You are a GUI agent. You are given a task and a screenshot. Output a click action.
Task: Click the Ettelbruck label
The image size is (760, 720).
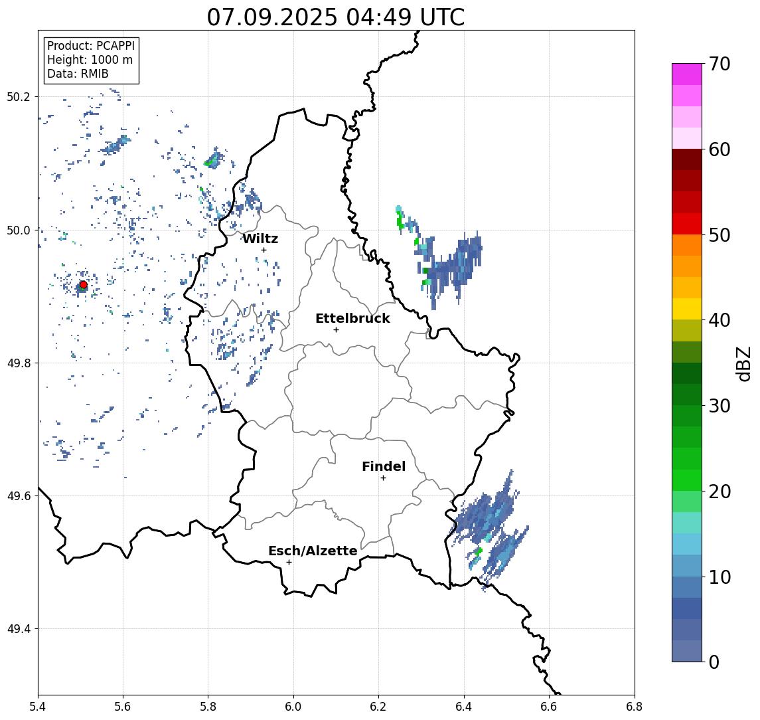point(353,318)
